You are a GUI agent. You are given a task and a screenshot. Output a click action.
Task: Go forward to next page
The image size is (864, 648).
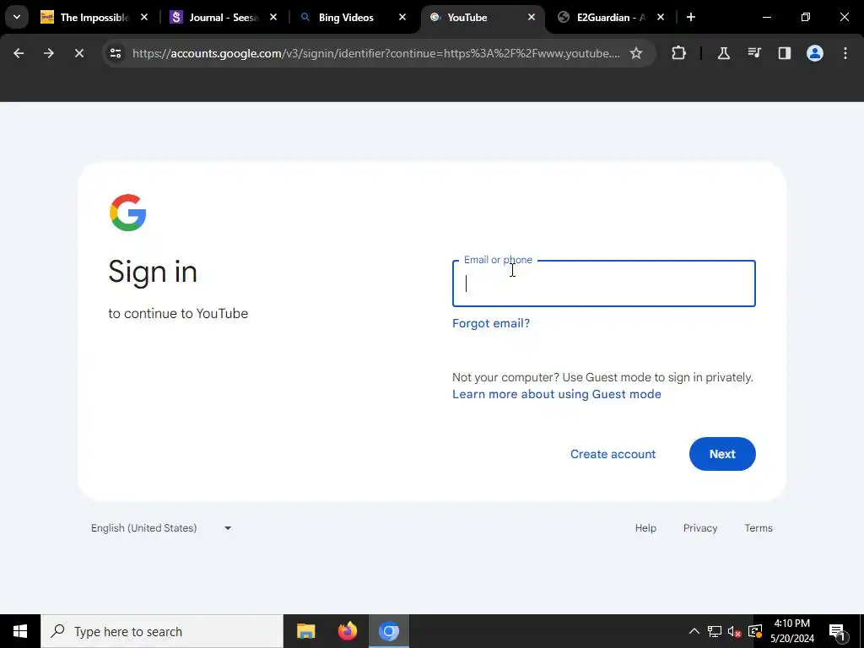[x=49, y=53]
